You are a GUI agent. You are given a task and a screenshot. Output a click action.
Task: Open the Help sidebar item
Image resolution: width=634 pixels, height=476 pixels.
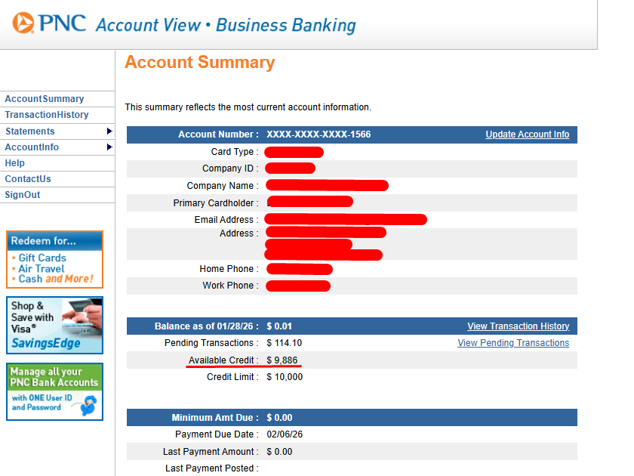coord(15,163)
